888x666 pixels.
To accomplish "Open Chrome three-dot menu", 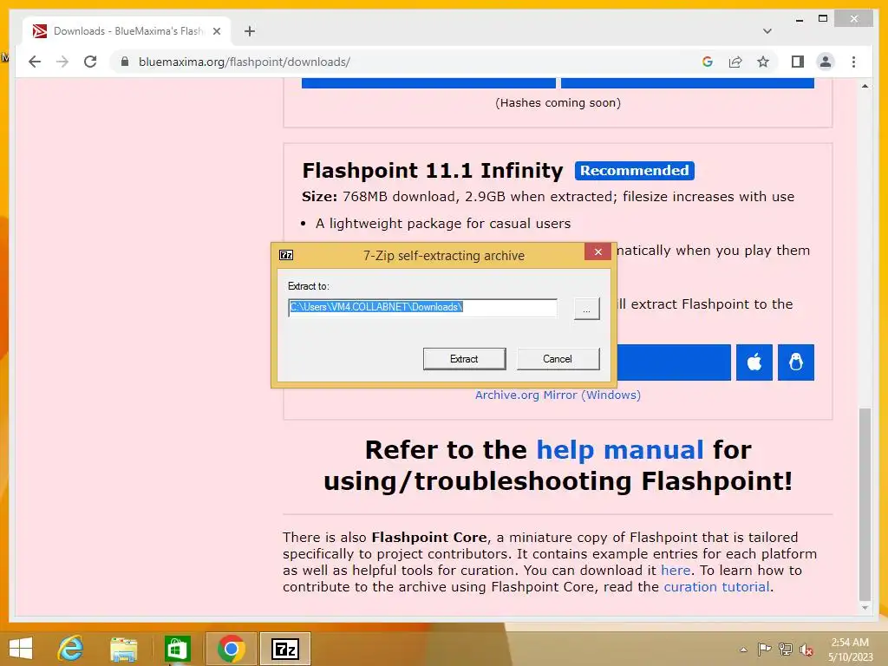I will pyautogui.click(x=853, y=62).
